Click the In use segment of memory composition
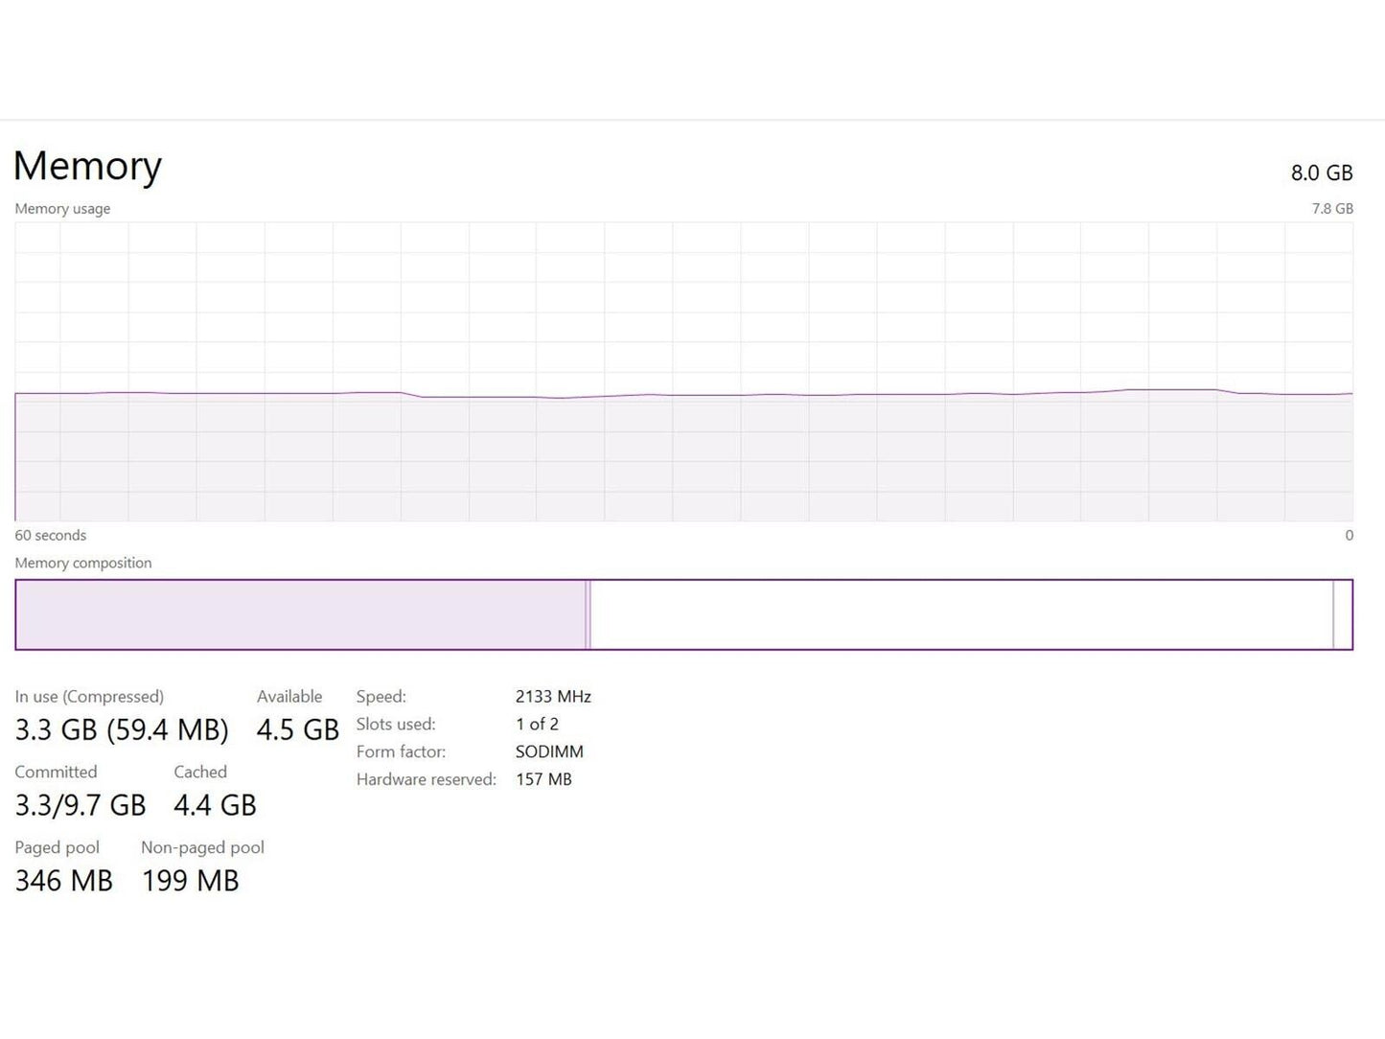This screenshot has height=1039, width=1385. tap(300, 614)
